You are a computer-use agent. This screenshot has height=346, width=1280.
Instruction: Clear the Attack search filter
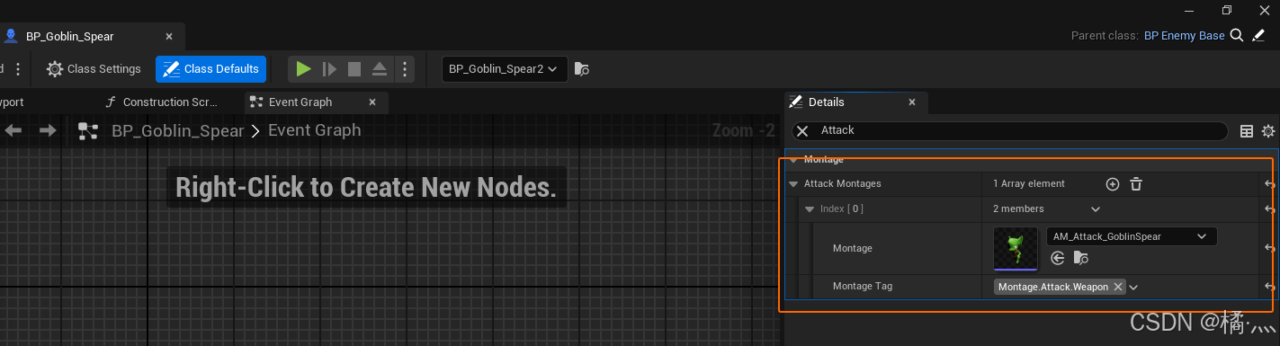[803, 131]
